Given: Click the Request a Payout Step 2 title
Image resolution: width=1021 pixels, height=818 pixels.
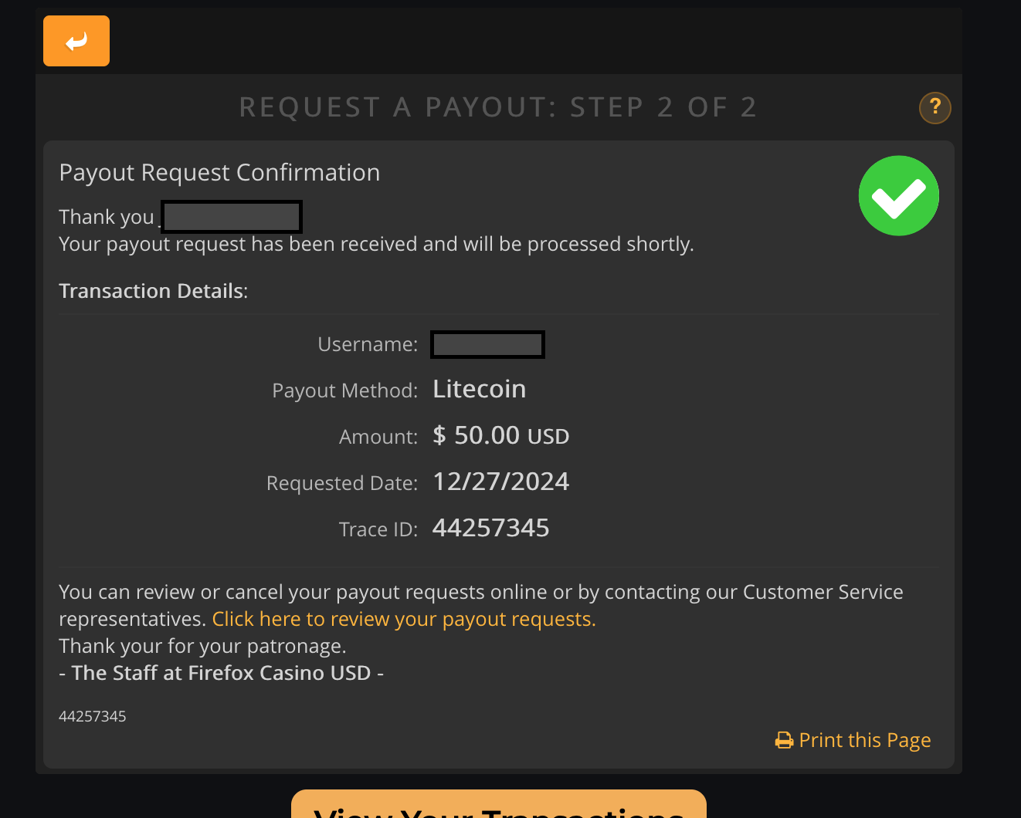Looking at the screenshot, I should [x=497, y=107].
